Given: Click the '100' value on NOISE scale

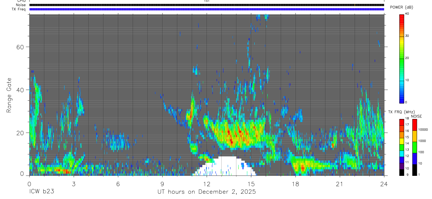Looking at the screenshot, I should coord(421,152).
